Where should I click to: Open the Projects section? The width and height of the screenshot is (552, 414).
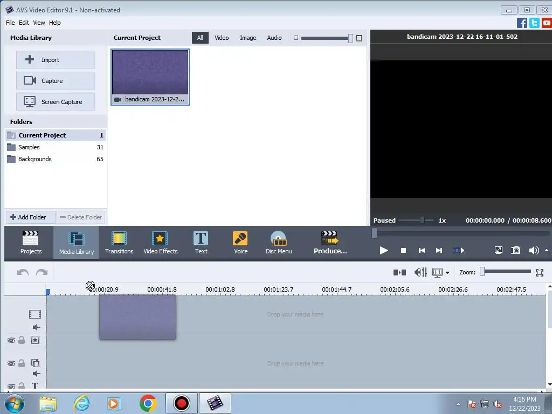pyautogui.click(x=31, y=243)
